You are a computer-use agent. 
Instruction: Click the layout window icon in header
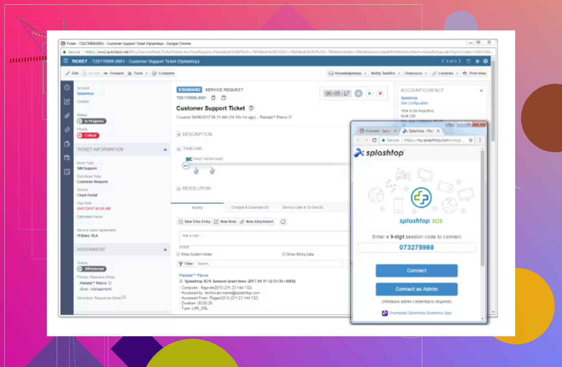(x=469, y=61)
